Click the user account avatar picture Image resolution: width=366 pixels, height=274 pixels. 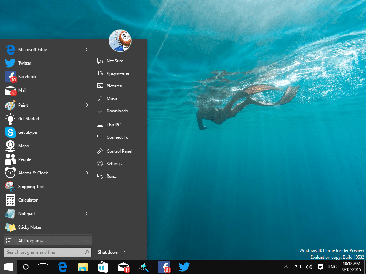120,41
